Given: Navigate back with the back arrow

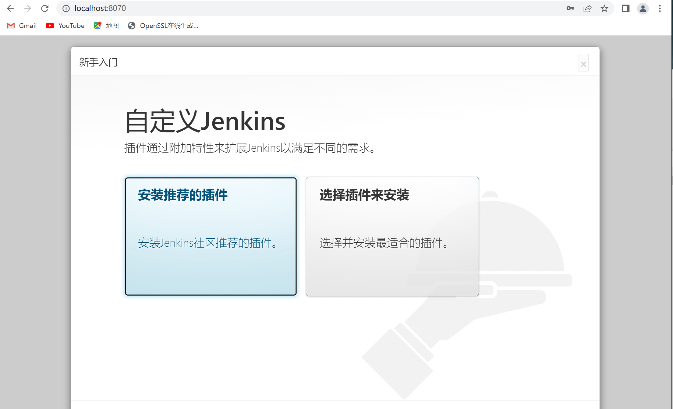Looking at the screenshot, I should (x=10, y=8).
